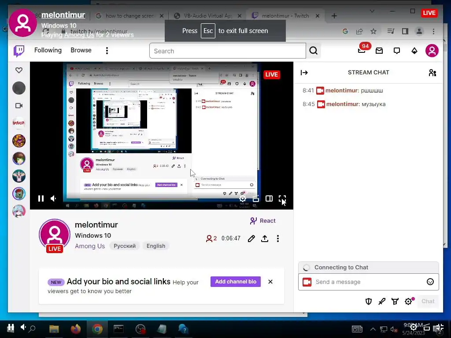Open player settings gear icon

(x=243, y=198)
